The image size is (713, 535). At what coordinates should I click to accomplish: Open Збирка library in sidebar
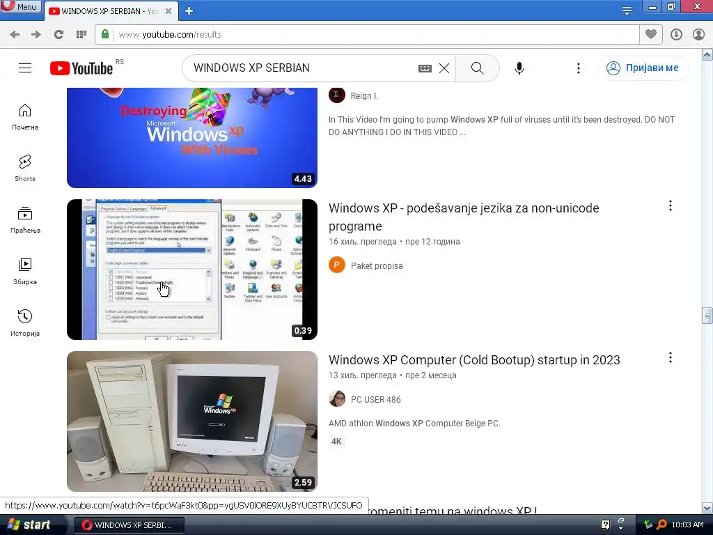(25, 272)
